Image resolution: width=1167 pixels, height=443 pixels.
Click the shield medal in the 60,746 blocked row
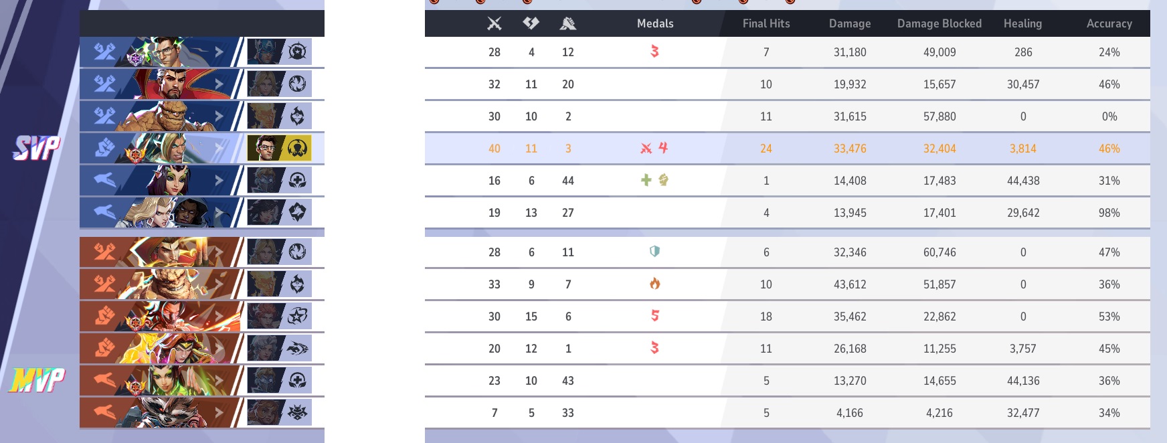pyautogui.click(x=655, y=252)
